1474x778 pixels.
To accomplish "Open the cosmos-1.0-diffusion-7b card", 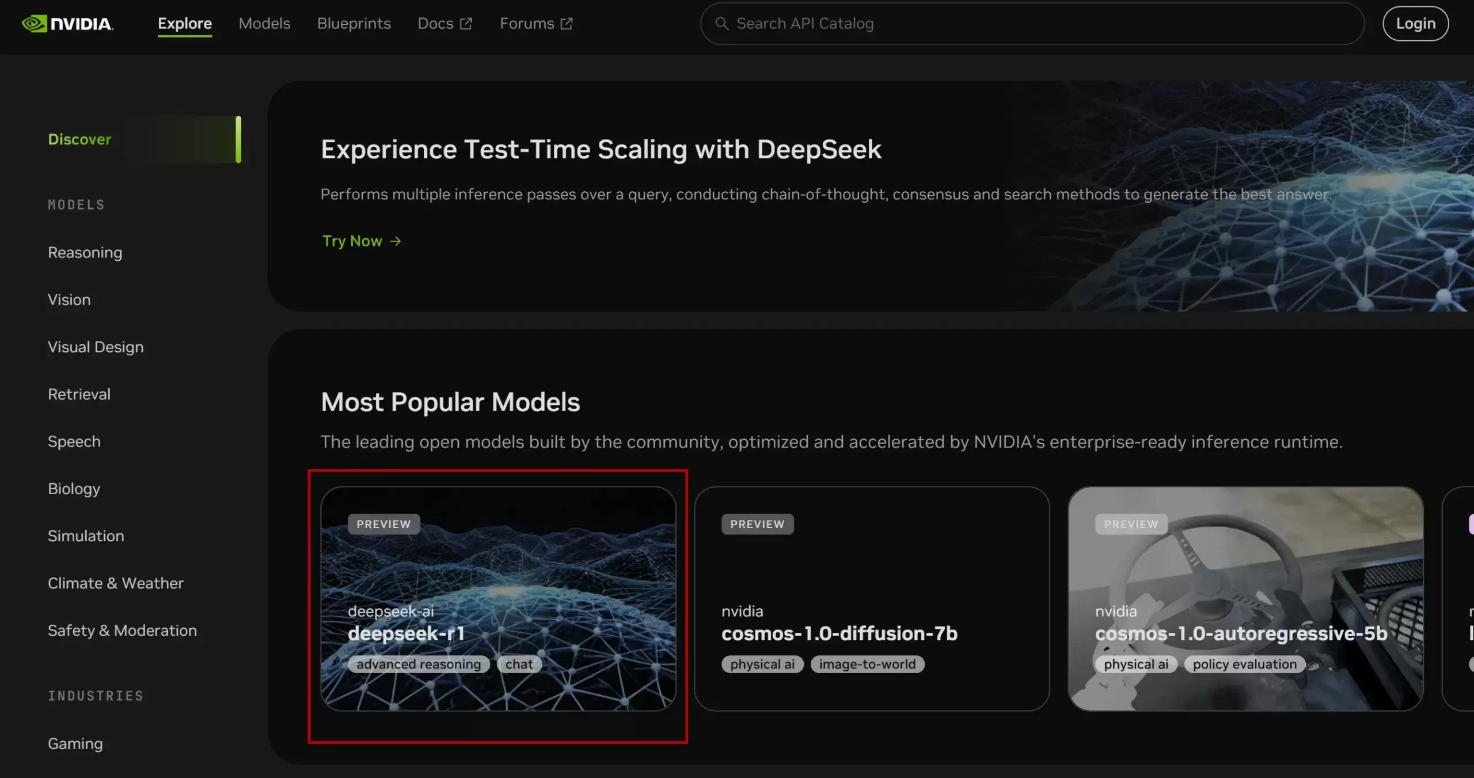I will pyautogui.click(x=872, y=598).
